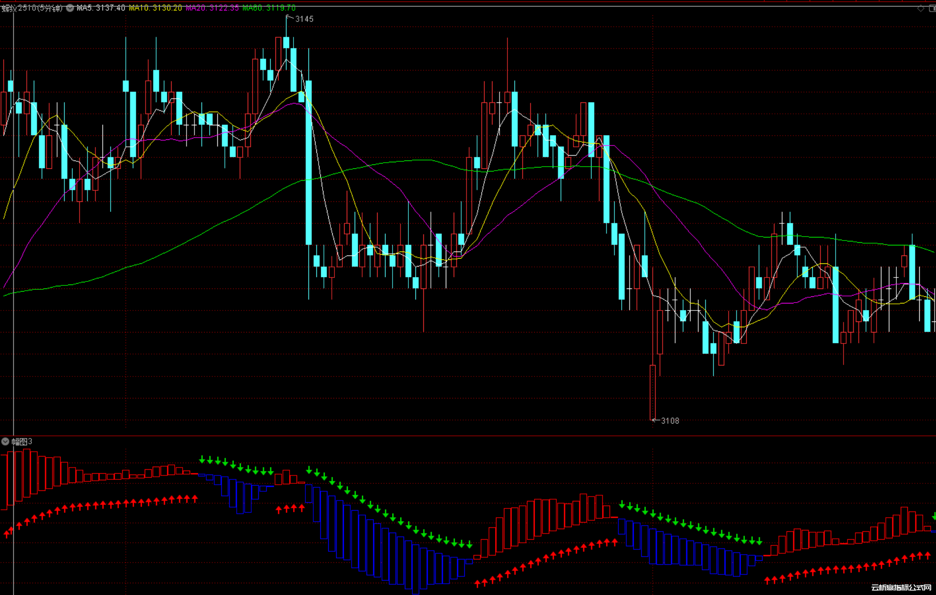Screen dimensions: 936x595
Task: Click the 3145 high price marker
Action: pos(304,19)
